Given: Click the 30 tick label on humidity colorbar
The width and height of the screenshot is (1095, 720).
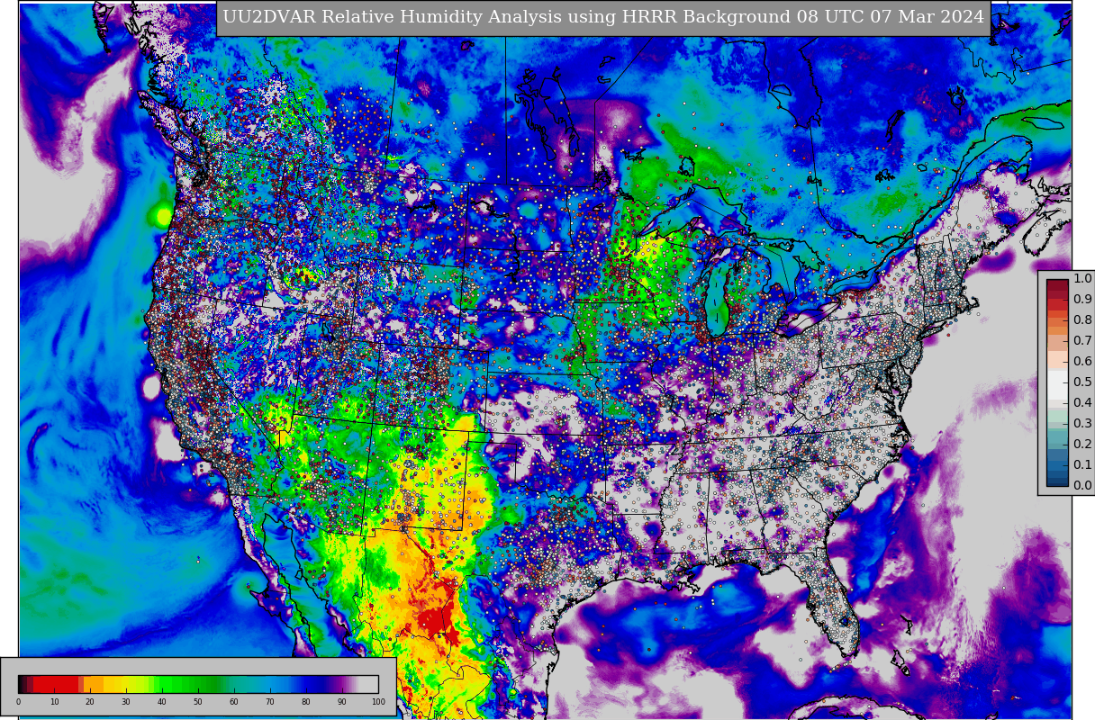Looking at the screenshot, I should tap(126, 702).
